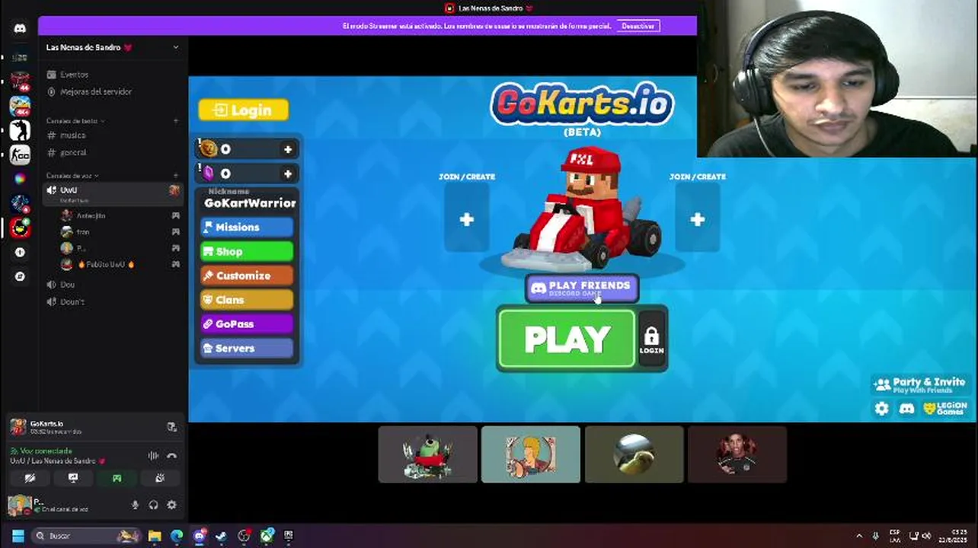Select the red kart character preview
This screenshot has width=978, height=548.
[583, 209]
